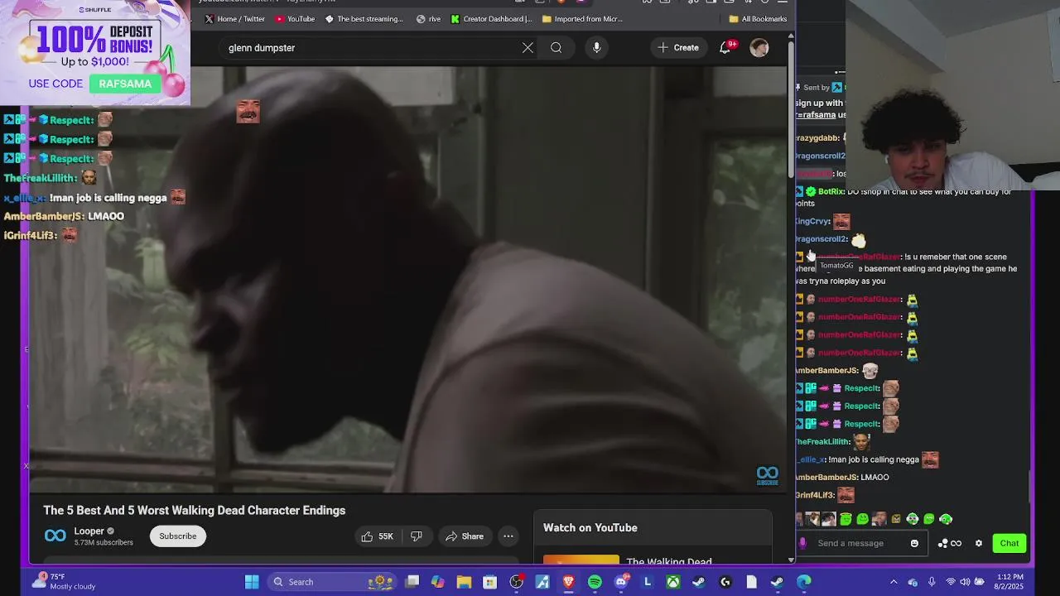Screen dimensions: 1060x596
Task: Open the rlve bookmark
Action: click(x=429, y=19)
